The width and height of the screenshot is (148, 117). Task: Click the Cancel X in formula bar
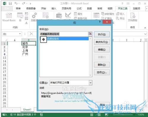(31, 34)
